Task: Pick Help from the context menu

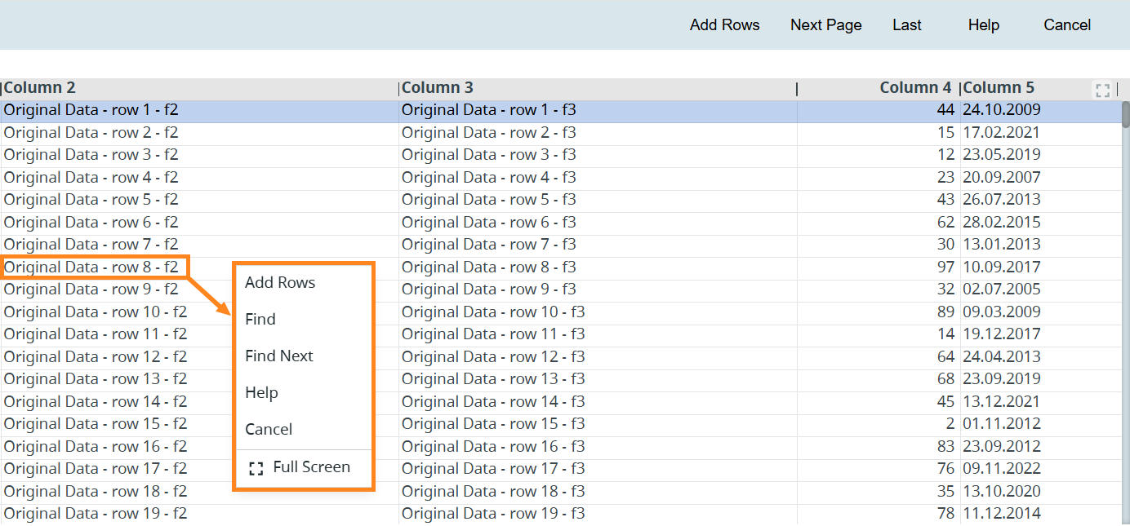Action: click(x=261, y=393)
